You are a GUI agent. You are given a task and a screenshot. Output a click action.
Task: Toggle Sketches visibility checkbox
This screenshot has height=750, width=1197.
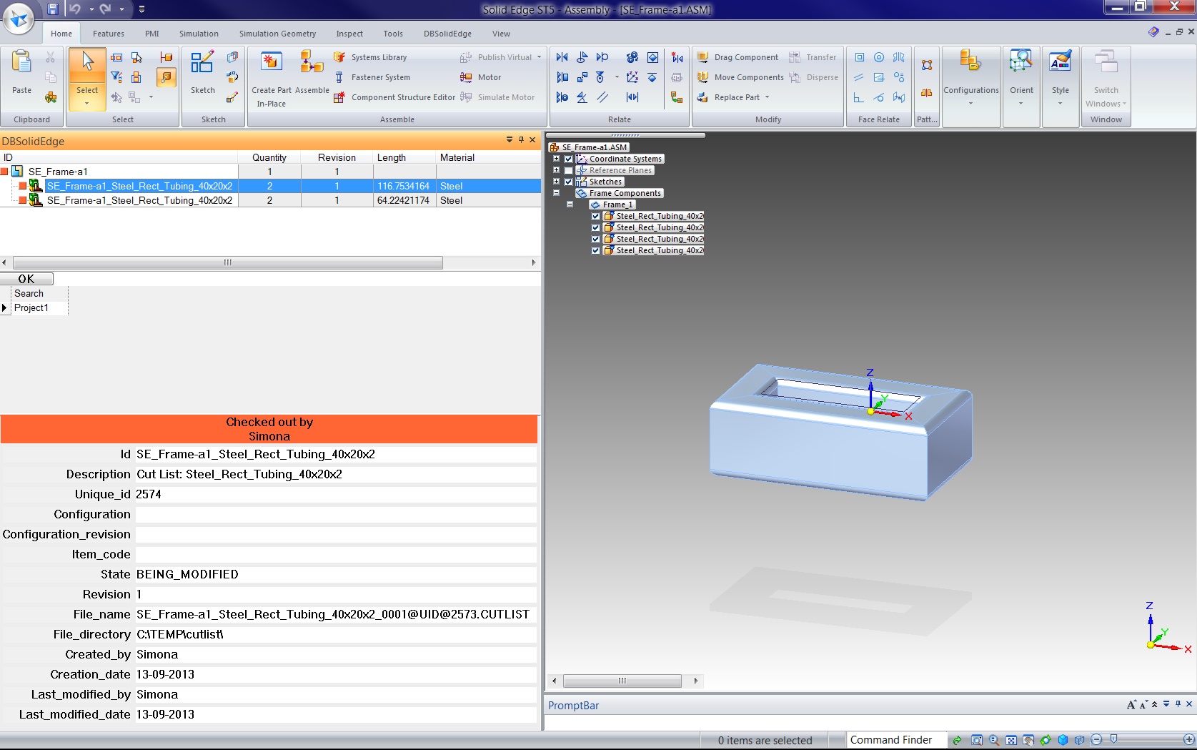[x=569, y=182]
